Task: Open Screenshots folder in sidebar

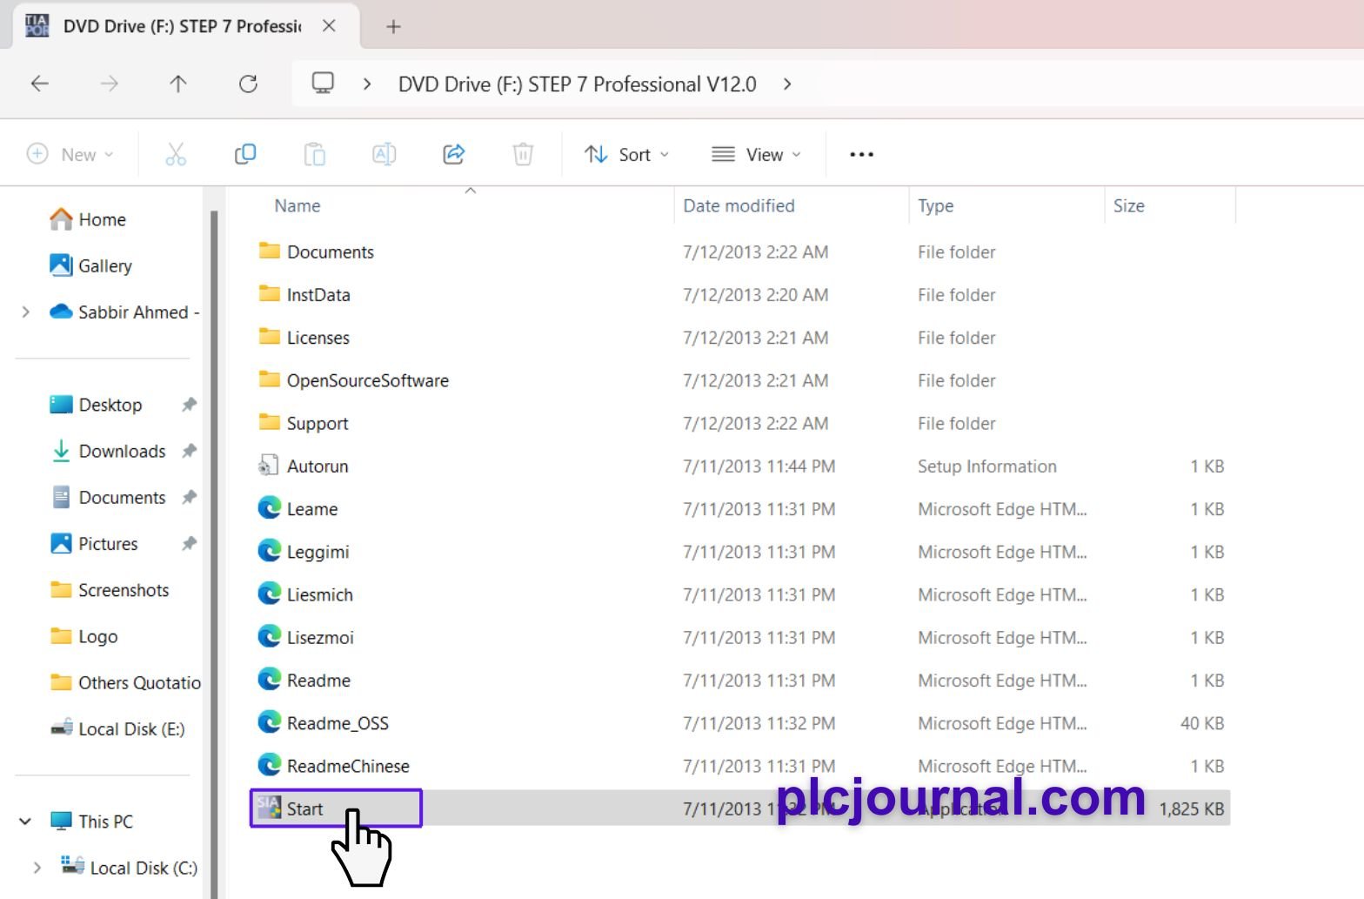Action: click(x=110, y=590)
